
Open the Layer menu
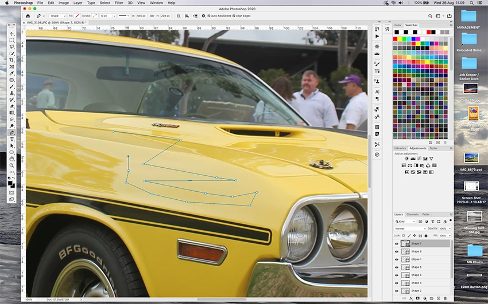tap(78, 3)
